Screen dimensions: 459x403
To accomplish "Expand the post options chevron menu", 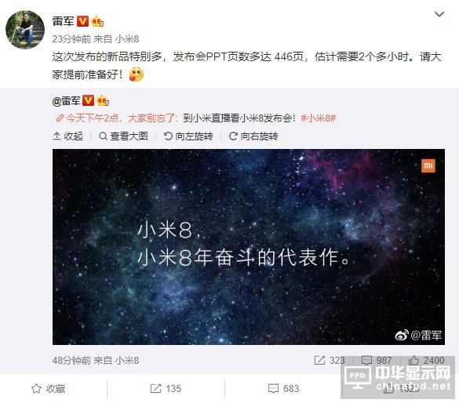I will (439, 14).
